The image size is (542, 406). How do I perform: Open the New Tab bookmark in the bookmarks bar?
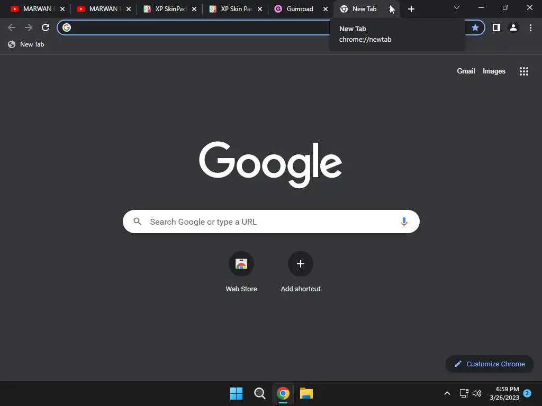coord(26,44)
